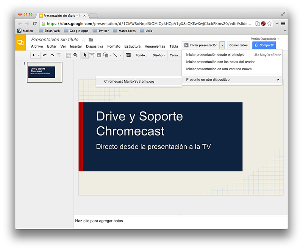This screenshot has width=303, height=250.
Task: Select the text box tool
Action: click(x=92, y=55)
